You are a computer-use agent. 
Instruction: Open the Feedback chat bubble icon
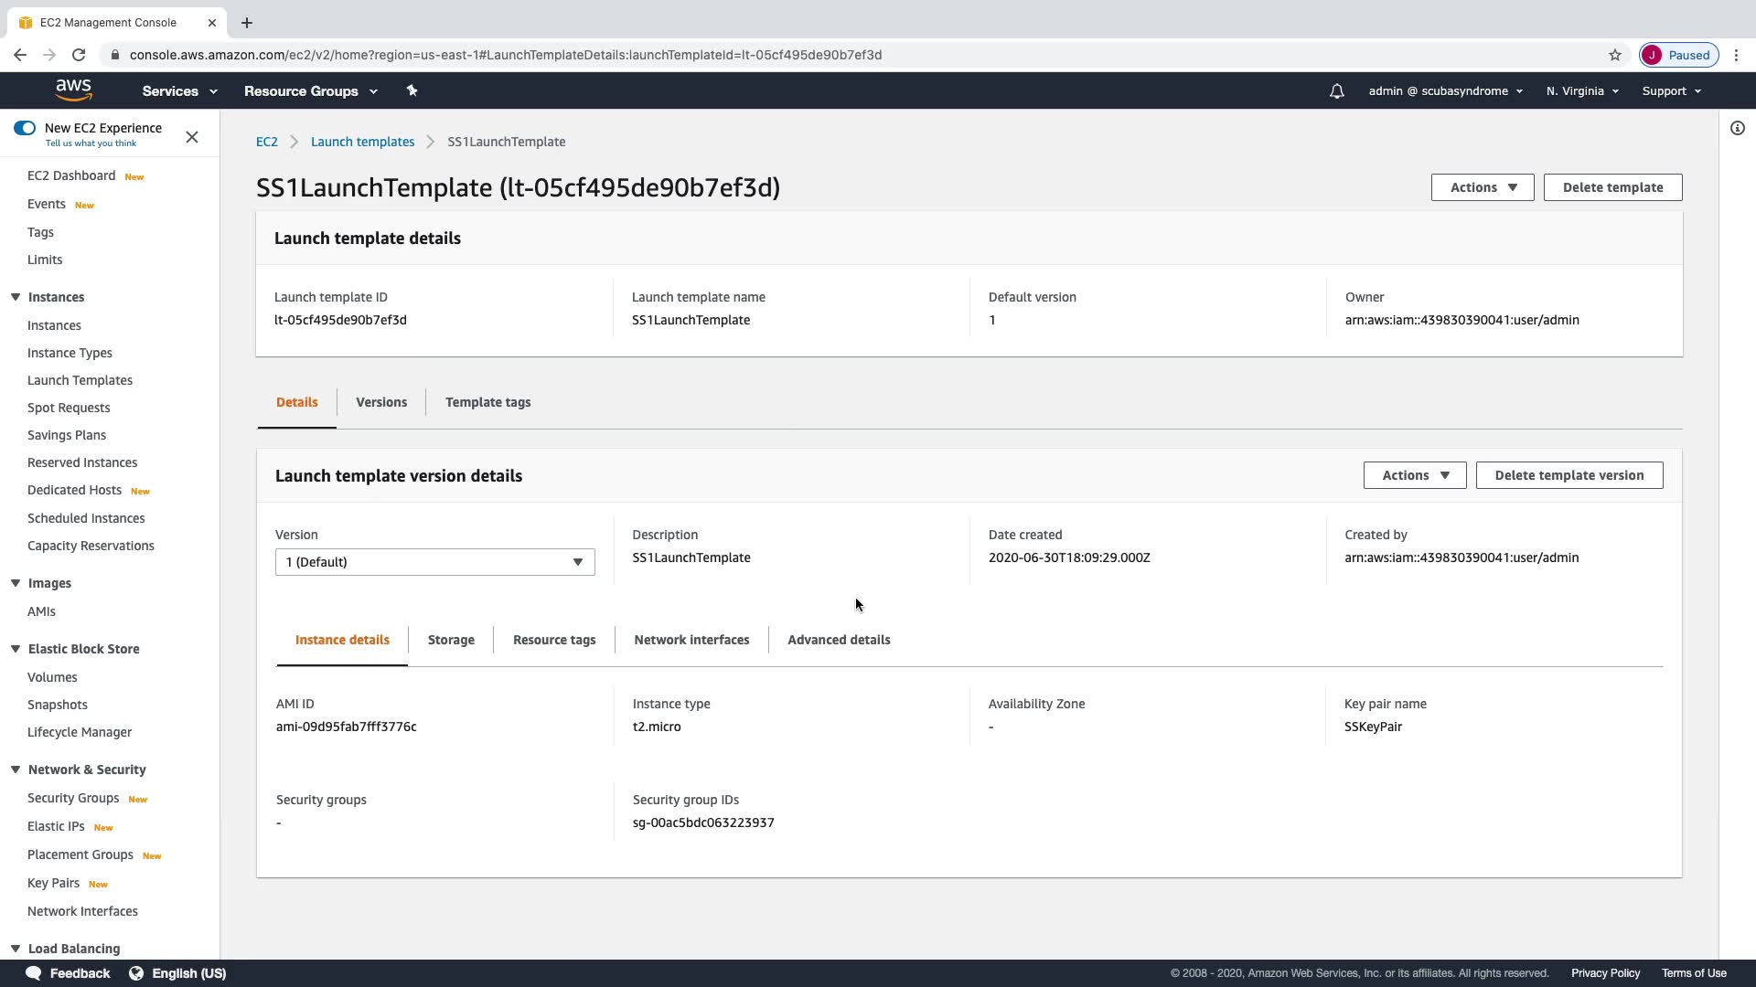34,973
